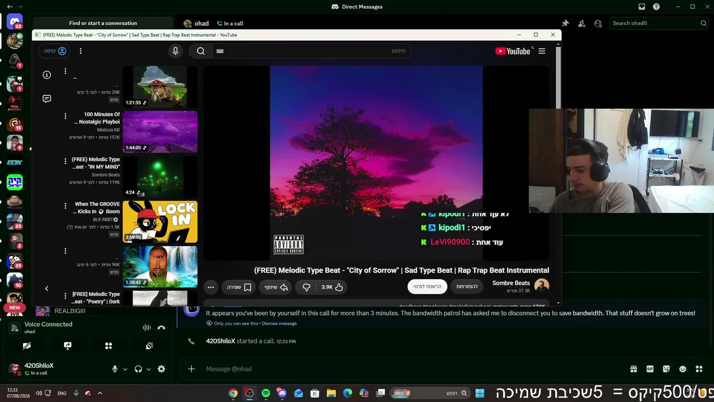714x402 pixels.
Task: Open the LOCK IN video thumbnail
Action: click(160, 222)
